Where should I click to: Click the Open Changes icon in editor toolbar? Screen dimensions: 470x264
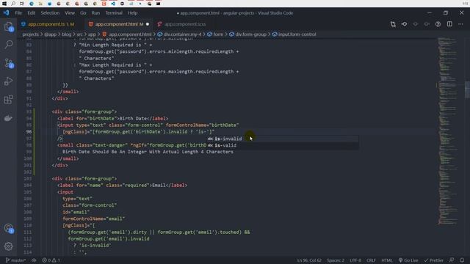(393, 24)
